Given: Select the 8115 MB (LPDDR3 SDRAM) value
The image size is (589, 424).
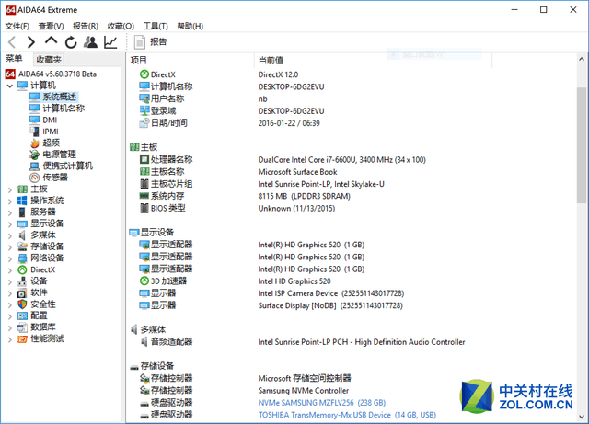Looking at the screenshot, I should (305, 197).
